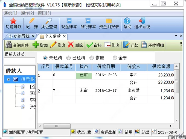186x139 pixels.
Task: Open the tab list dropdown arrow
Action: 176,36
